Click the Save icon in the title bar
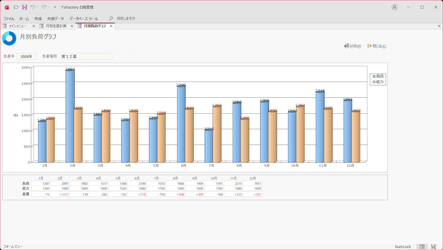Image resolution: width=443 pixels, height=250 pixels. (x=25, y=7)
